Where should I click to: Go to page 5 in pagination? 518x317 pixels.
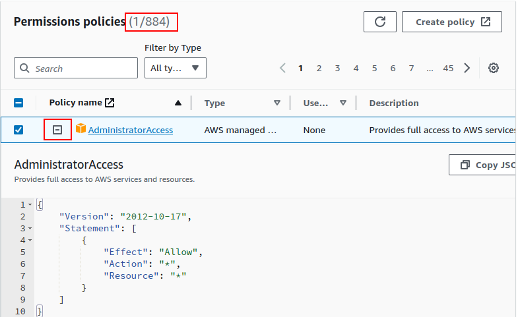click(x=374, y=69)
